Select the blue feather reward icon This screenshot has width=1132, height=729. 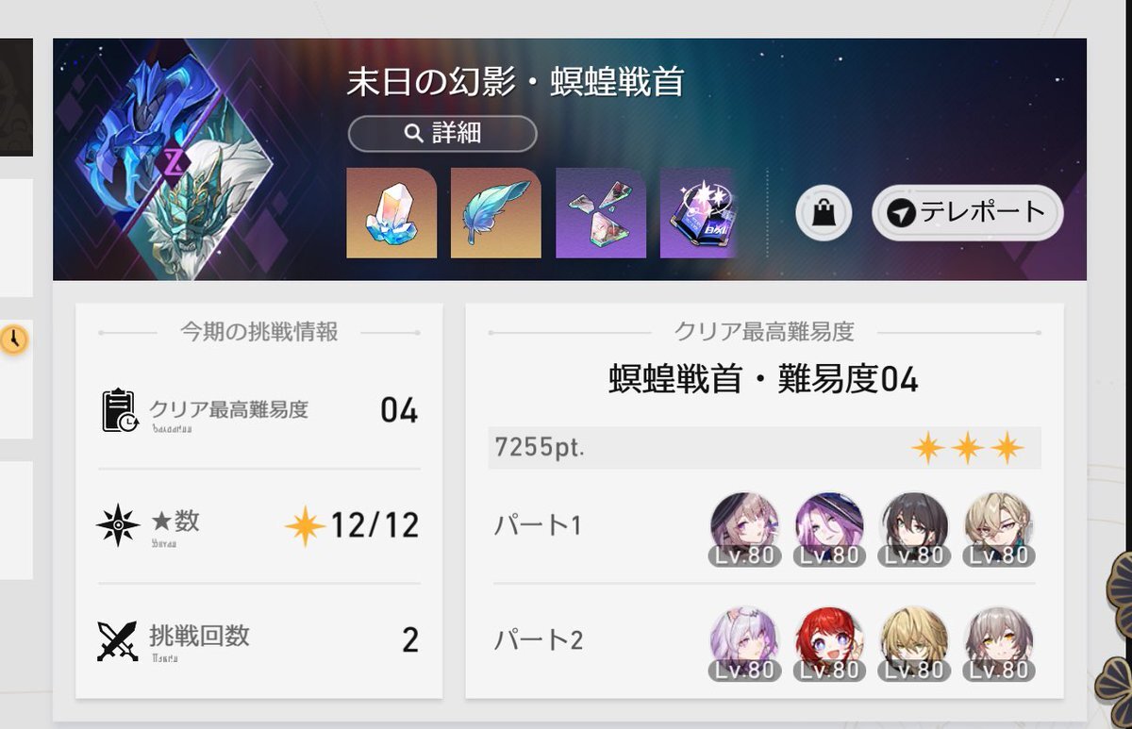[496, 213]
